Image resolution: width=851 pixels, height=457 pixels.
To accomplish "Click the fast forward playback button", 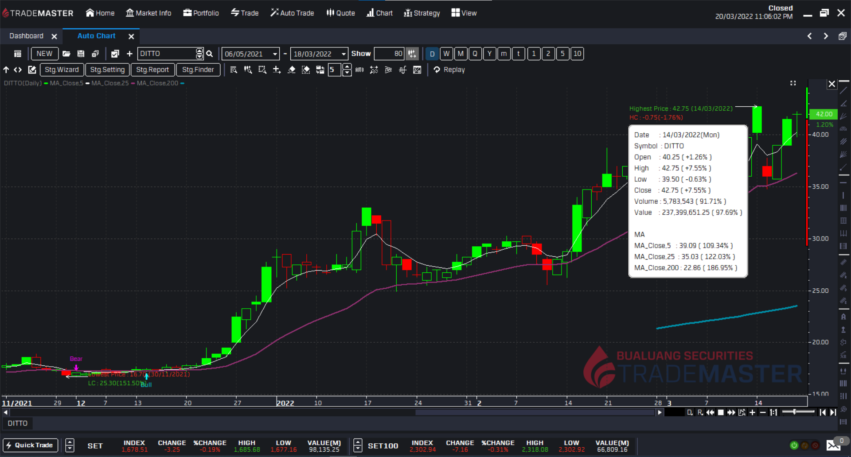I will (x=731, y=412).
